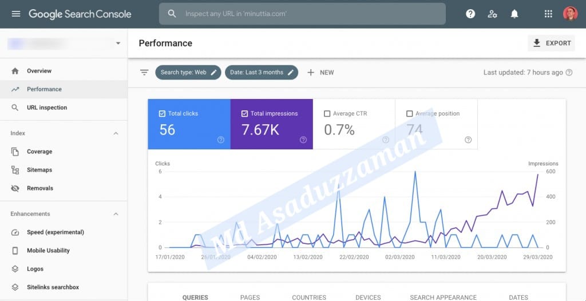Click the filter rows icon

click(x=144, y=73)
